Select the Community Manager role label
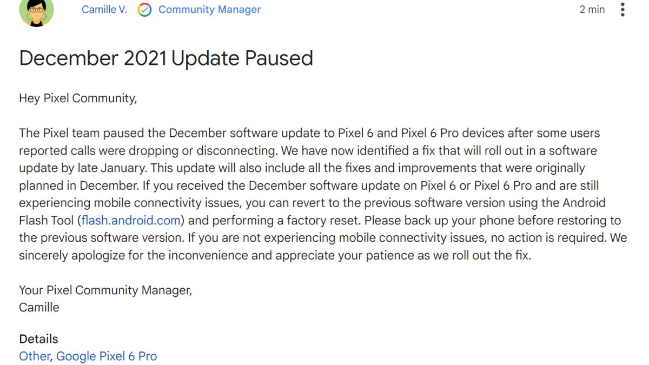Viewport: 649px width, 365px height. (209, 10)
